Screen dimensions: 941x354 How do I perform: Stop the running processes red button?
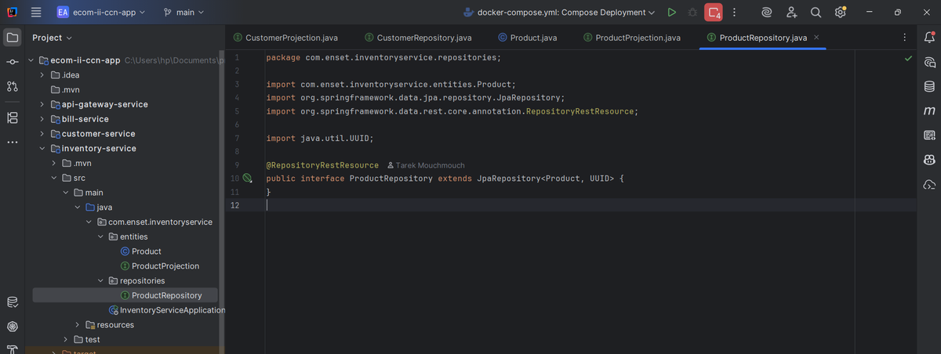[x=714, y=13]
